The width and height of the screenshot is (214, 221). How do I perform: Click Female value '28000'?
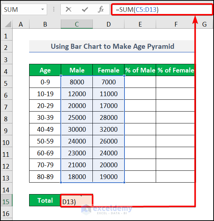point(109,117)
